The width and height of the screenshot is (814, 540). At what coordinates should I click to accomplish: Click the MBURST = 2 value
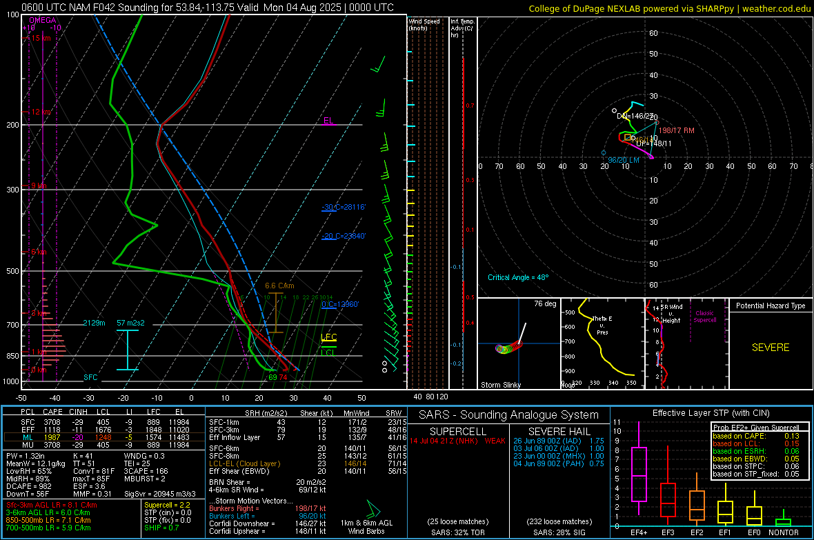(x=144, y=479)
